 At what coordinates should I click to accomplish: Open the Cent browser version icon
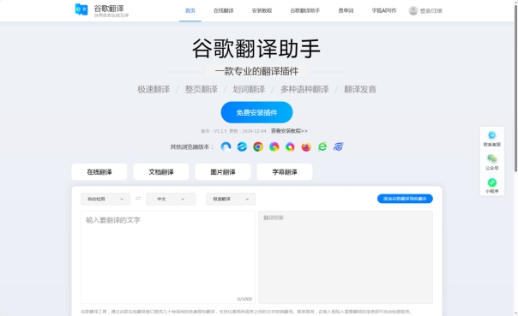pyautogui.click(x=226, y=146)
